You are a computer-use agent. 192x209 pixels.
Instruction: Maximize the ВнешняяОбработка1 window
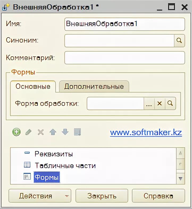tap(172, 7)
